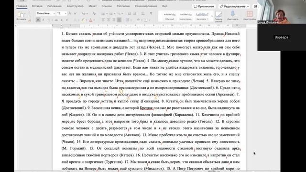The height and width of the screenshot is (172, 306).
Task: Toggle superscript formatting
Action: point(67,20)
